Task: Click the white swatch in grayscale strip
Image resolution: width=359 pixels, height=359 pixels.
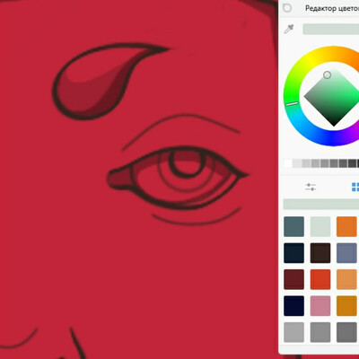Action: pos(288,163)
